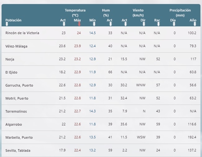Sort by wind gust Rac arrows
The height and width of the screenshot is (157, 202).
[158, 24]
